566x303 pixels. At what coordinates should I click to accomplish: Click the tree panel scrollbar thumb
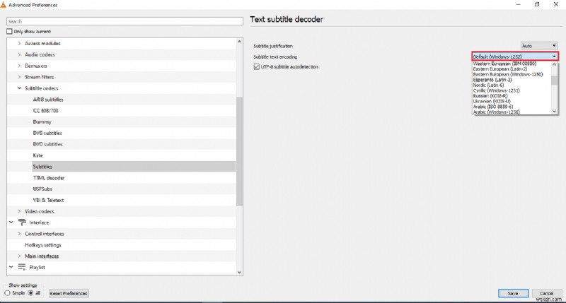(239, 151)
